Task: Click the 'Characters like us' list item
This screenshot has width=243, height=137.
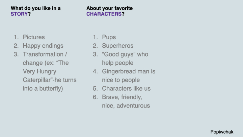Action: [x=126, y=89]
